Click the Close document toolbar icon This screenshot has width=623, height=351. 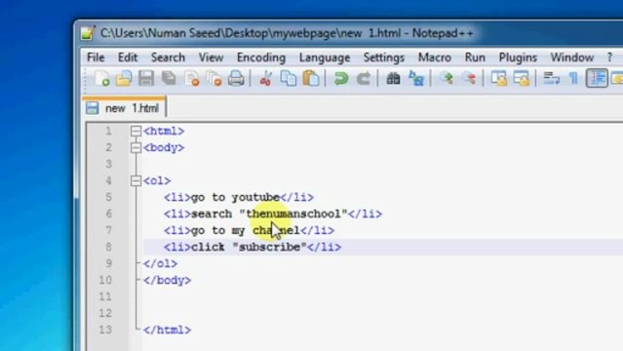192,78
